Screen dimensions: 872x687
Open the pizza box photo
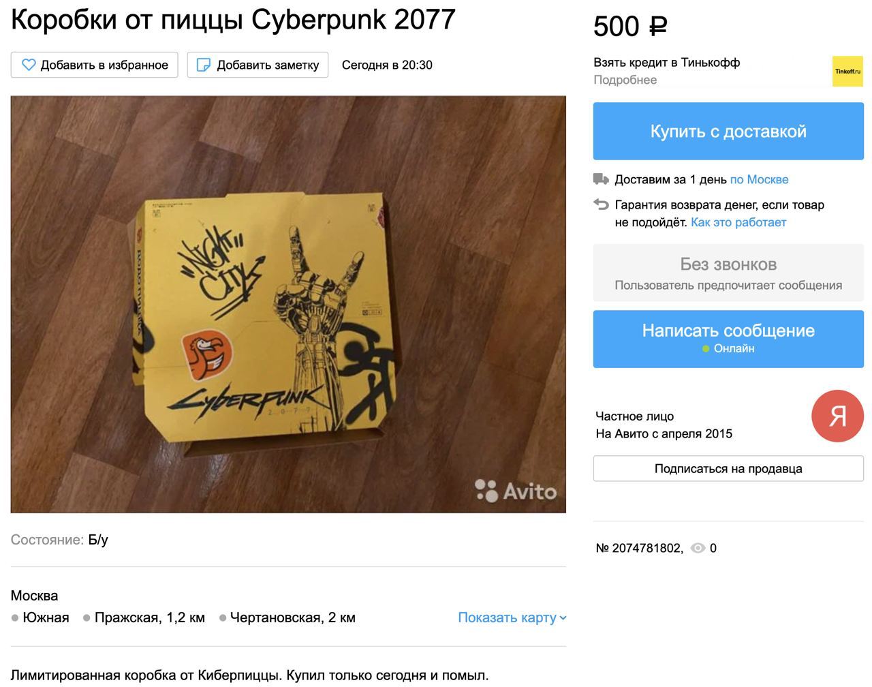pos(288,304)
